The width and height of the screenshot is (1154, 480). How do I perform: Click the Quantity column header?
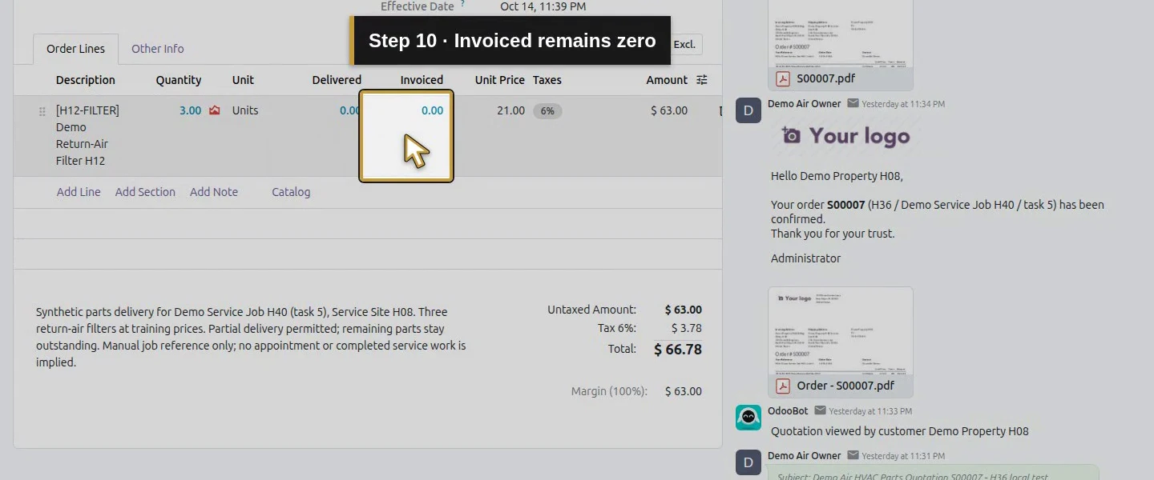pyautogui.click(x=179, y=80)
